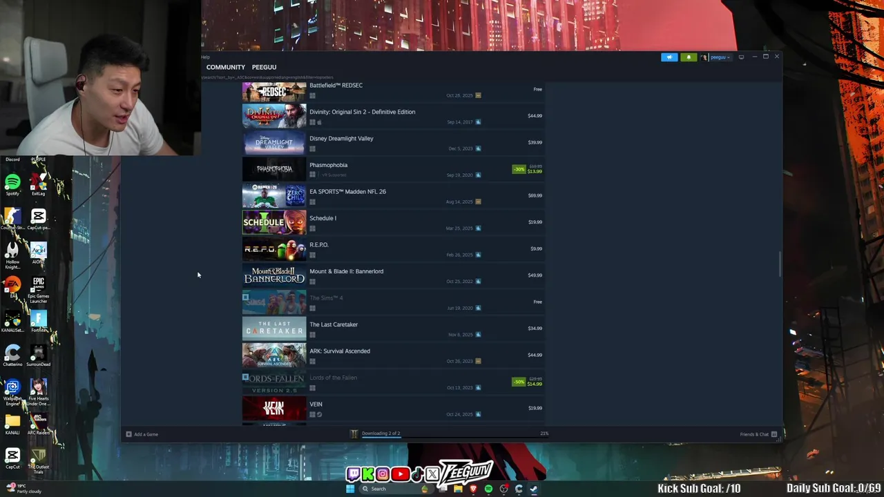
Task: Click the greyed title The Sims 4
Action: (326, 298)
